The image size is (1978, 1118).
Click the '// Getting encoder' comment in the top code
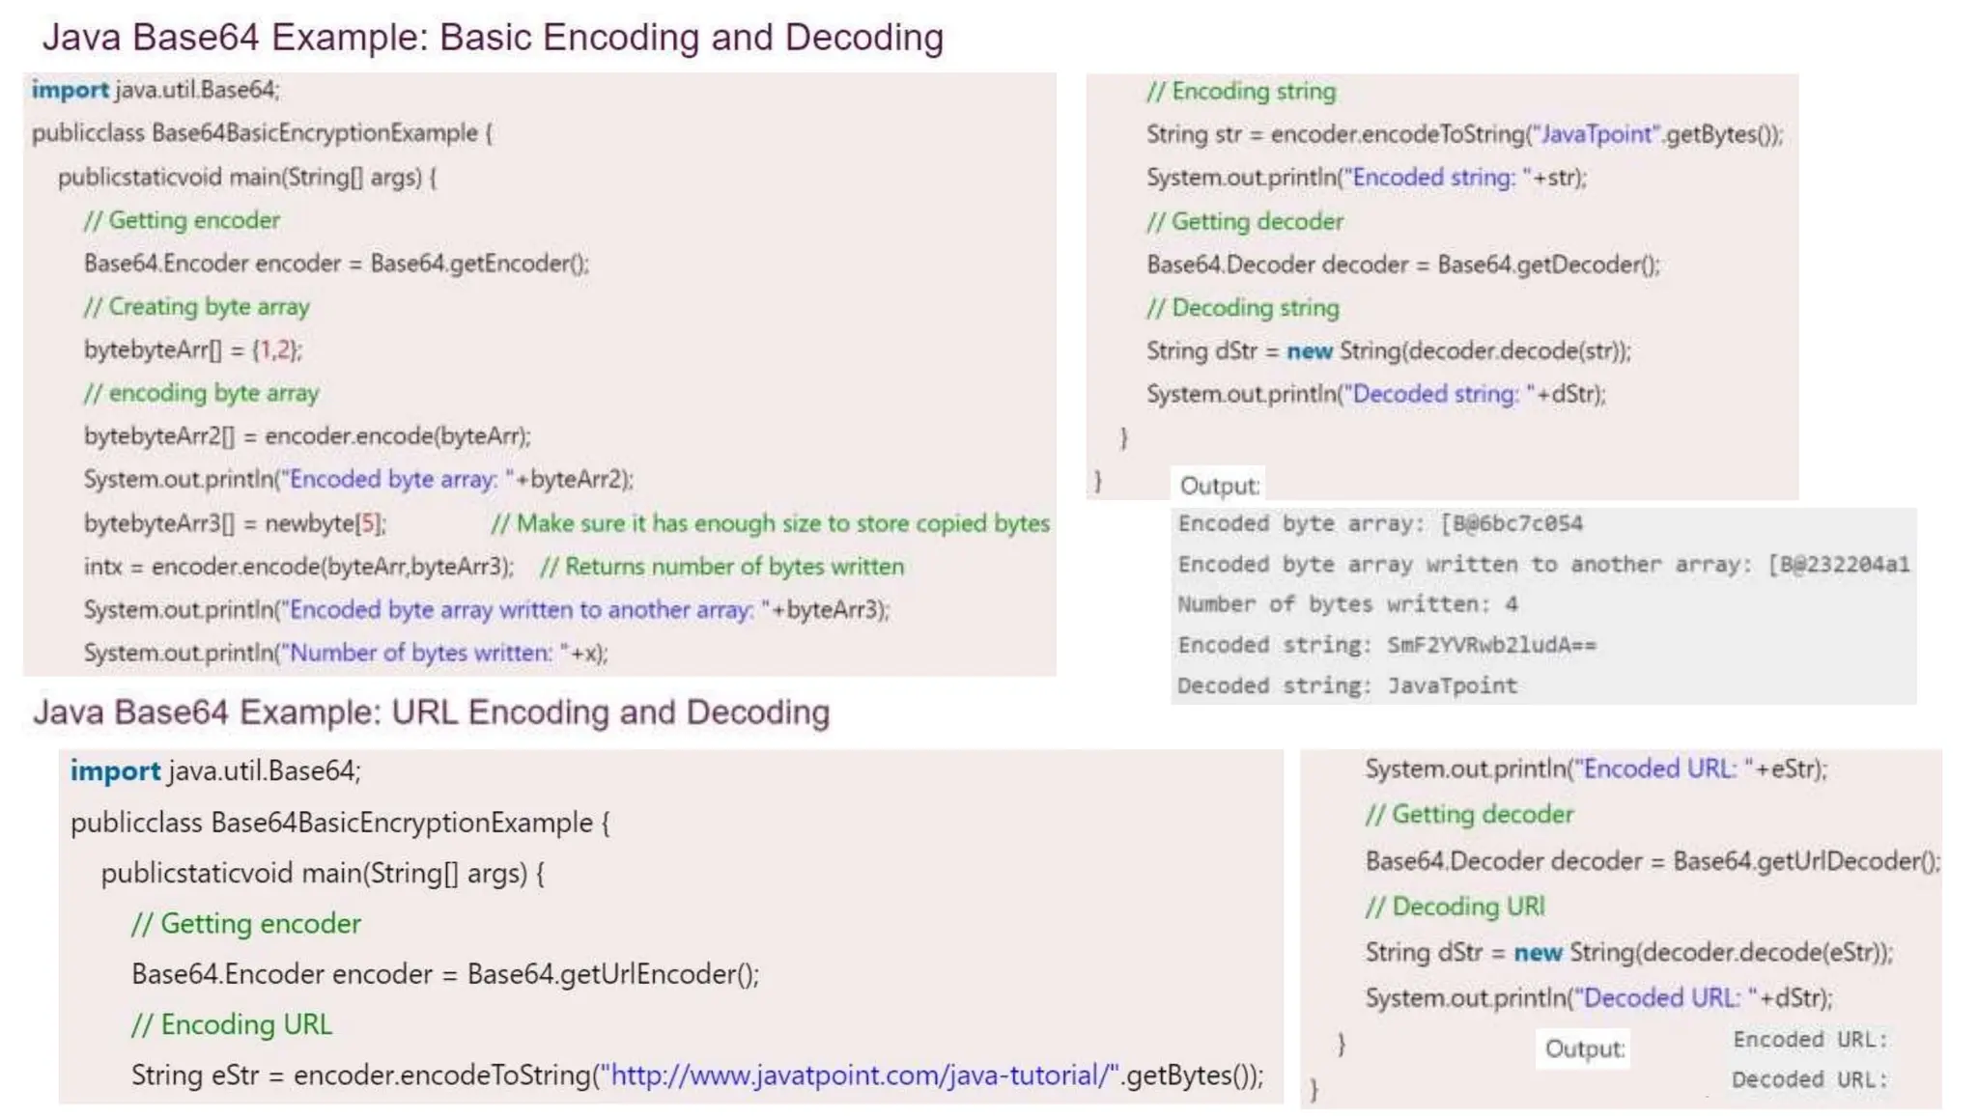coord(182,220)
